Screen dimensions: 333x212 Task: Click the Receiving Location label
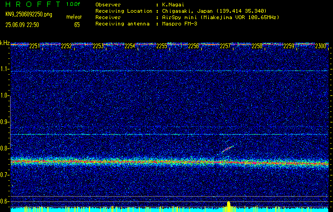pos(124,11)
